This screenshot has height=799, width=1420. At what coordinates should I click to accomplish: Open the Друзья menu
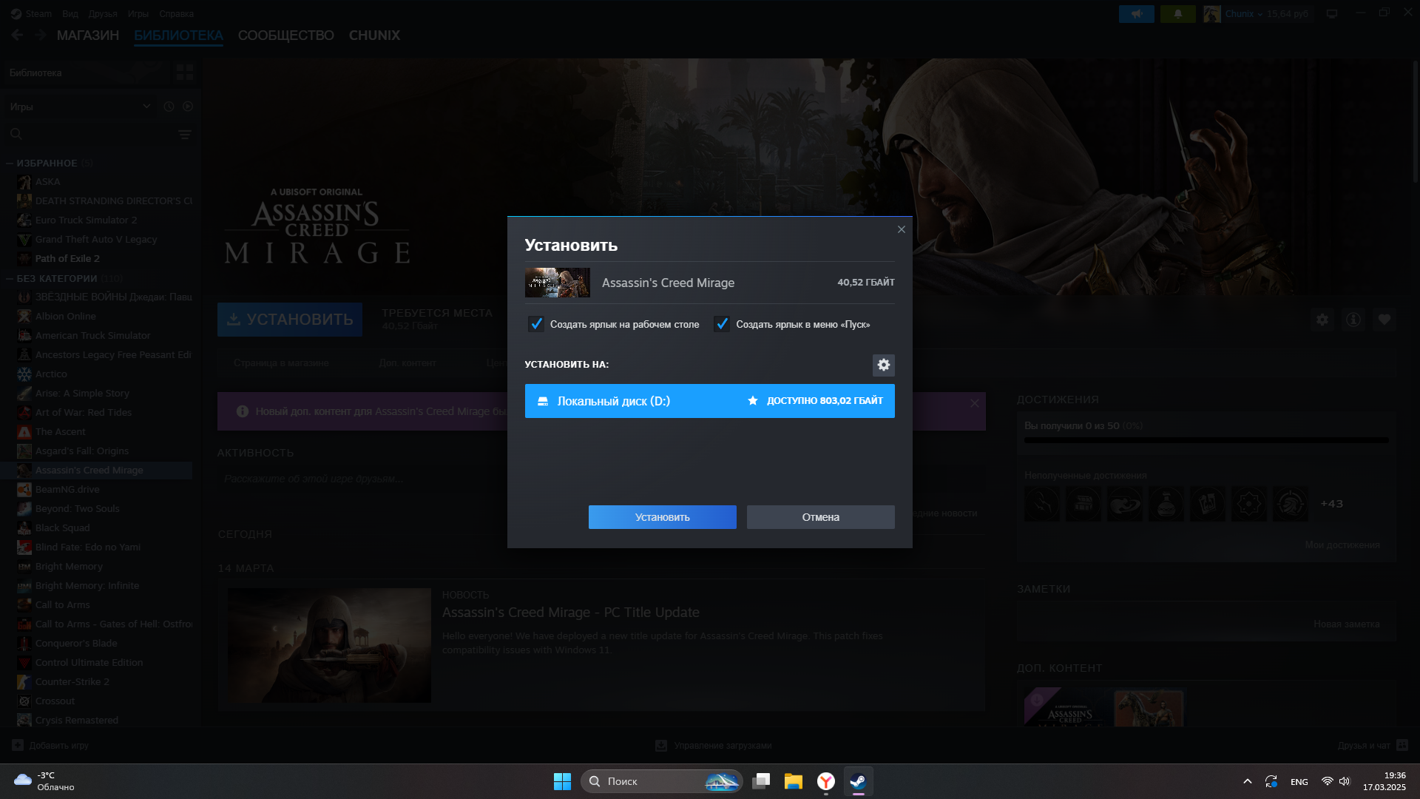tap(103, 13)
